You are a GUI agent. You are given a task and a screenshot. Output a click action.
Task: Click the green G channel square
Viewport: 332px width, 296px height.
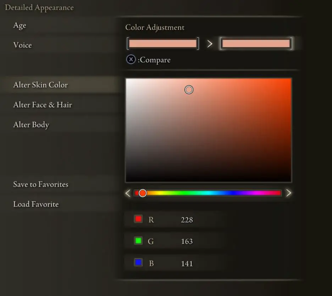[x=138, y=241]
